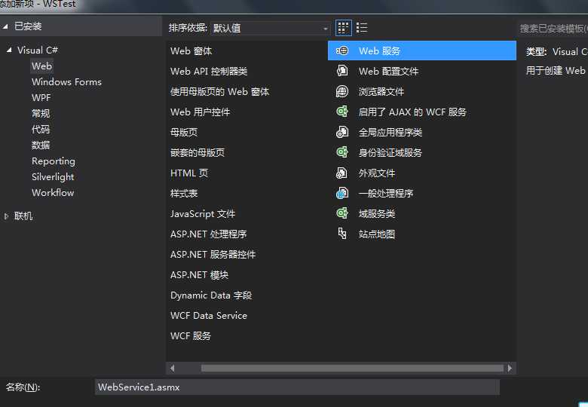Image resolution: width=588 pixels, height=407 pixels.
Task: Select the 常规 category
Action: coord(41,113)
